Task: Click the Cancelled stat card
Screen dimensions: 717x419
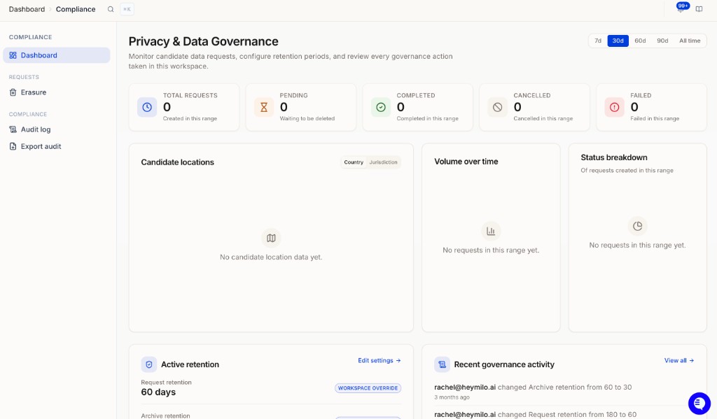Action: [534, 108]
